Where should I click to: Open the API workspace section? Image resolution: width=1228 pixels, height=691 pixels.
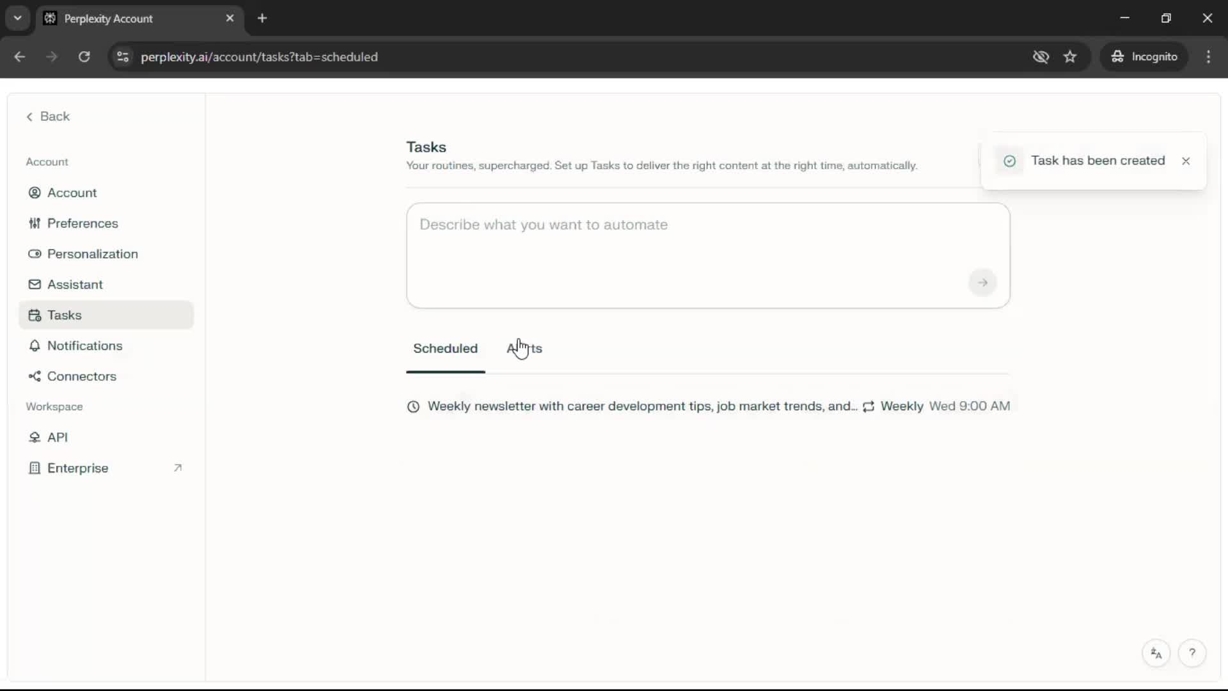(57, 437)
